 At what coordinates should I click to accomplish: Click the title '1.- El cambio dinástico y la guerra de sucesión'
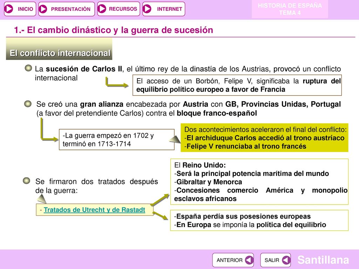click(114, 30)
